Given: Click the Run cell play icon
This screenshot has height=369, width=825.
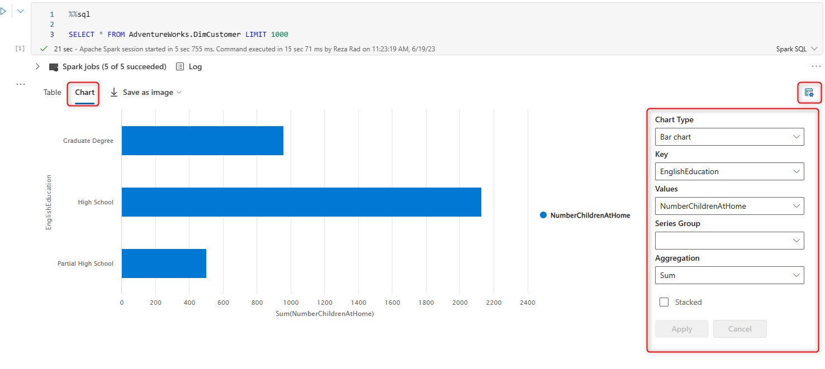Looking at the screenshot, I should (3, 11).
